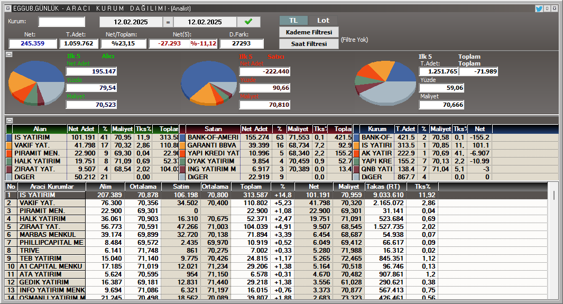
Task: Click YAPI KREDI YAT in sellers table
Action: tap(213, 153)
